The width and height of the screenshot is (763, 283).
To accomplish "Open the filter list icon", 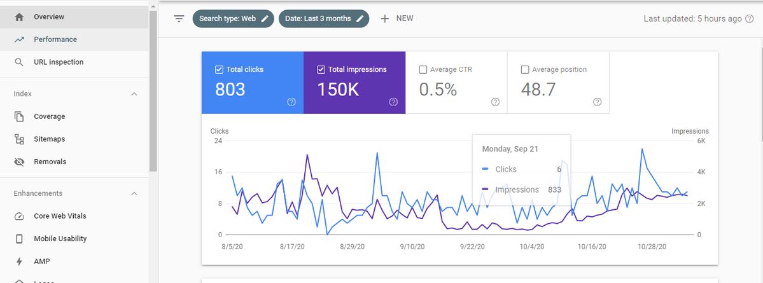I will tap(179, 19).
